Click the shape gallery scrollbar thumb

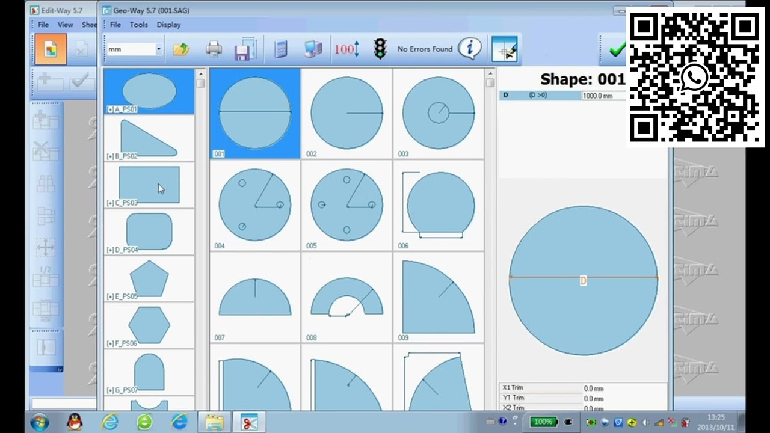click(x=490, y=82)
